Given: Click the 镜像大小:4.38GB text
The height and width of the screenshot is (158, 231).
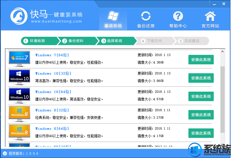Looking at the screenshot, I should point(150,62).
